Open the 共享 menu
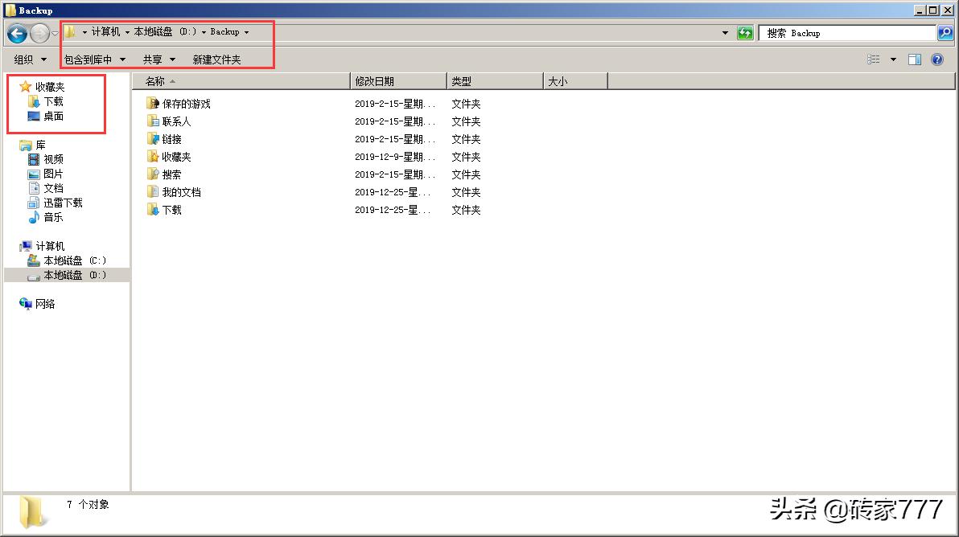 tap(159, 59)
